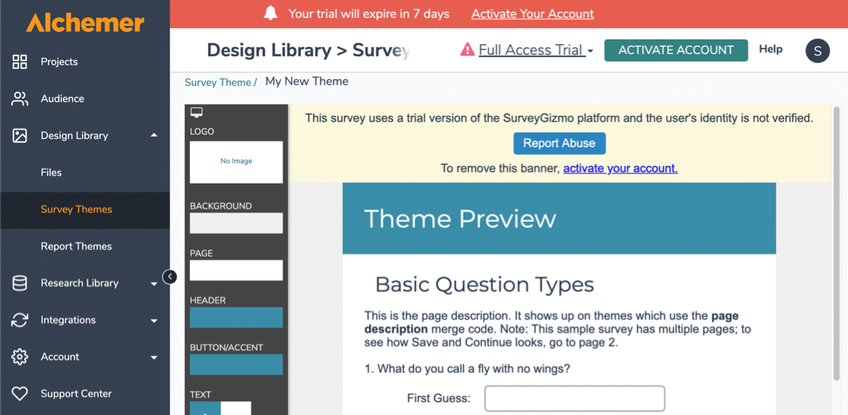Click the Research Library database icon
The width and height of the screenshot is (848, 415).
(x=20, y=283)
